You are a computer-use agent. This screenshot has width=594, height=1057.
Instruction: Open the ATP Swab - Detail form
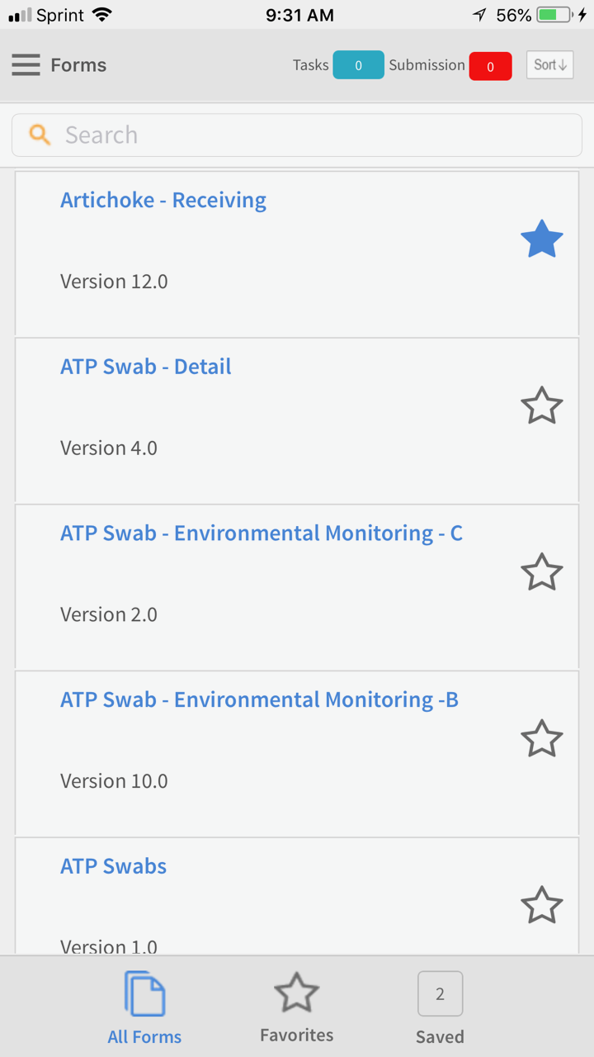[x=146, y=367]
